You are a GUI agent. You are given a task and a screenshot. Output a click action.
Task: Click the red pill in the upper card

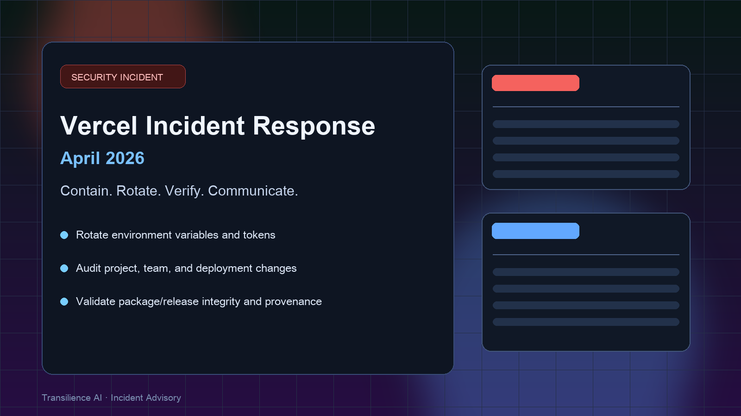tap(535, 83)
